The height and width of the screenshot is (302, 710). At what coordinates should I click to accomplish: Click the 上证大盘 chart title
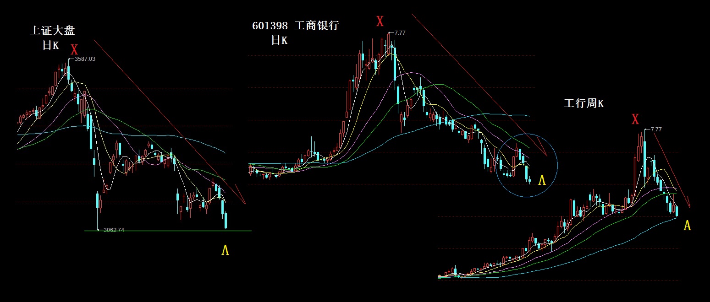click(x=52, y=31)
